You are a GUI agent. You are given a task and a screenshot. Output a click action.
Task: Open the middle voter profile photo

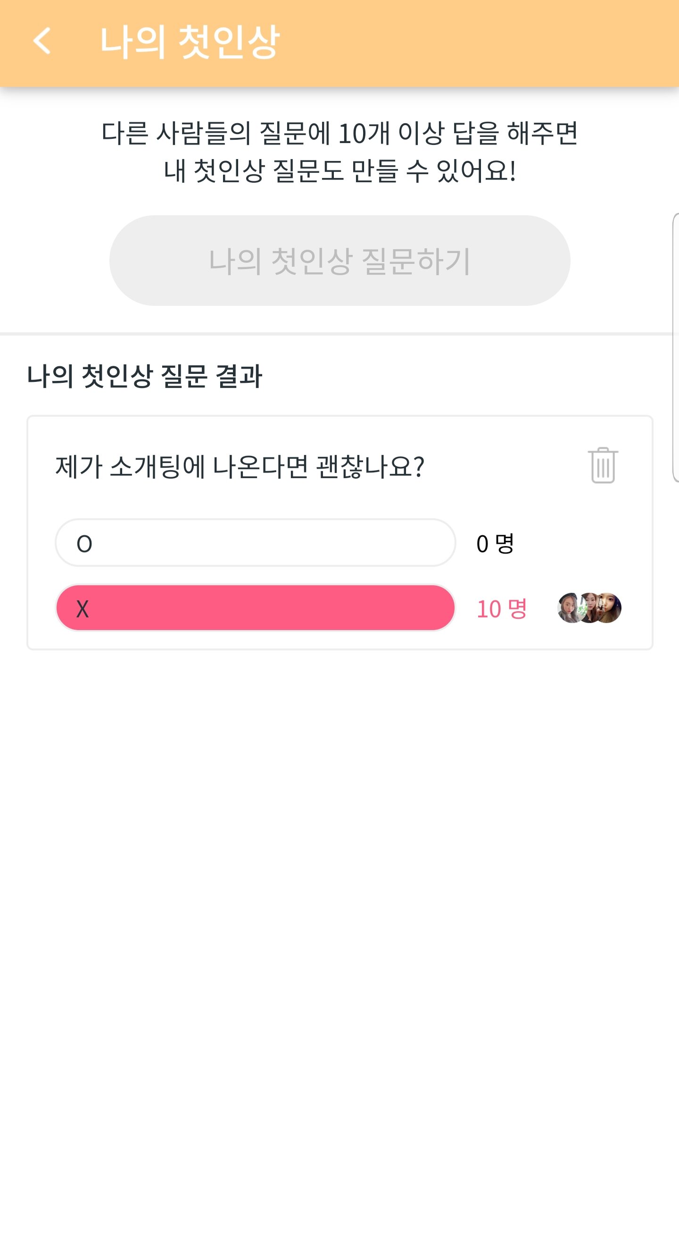click(x=589, y=608)
